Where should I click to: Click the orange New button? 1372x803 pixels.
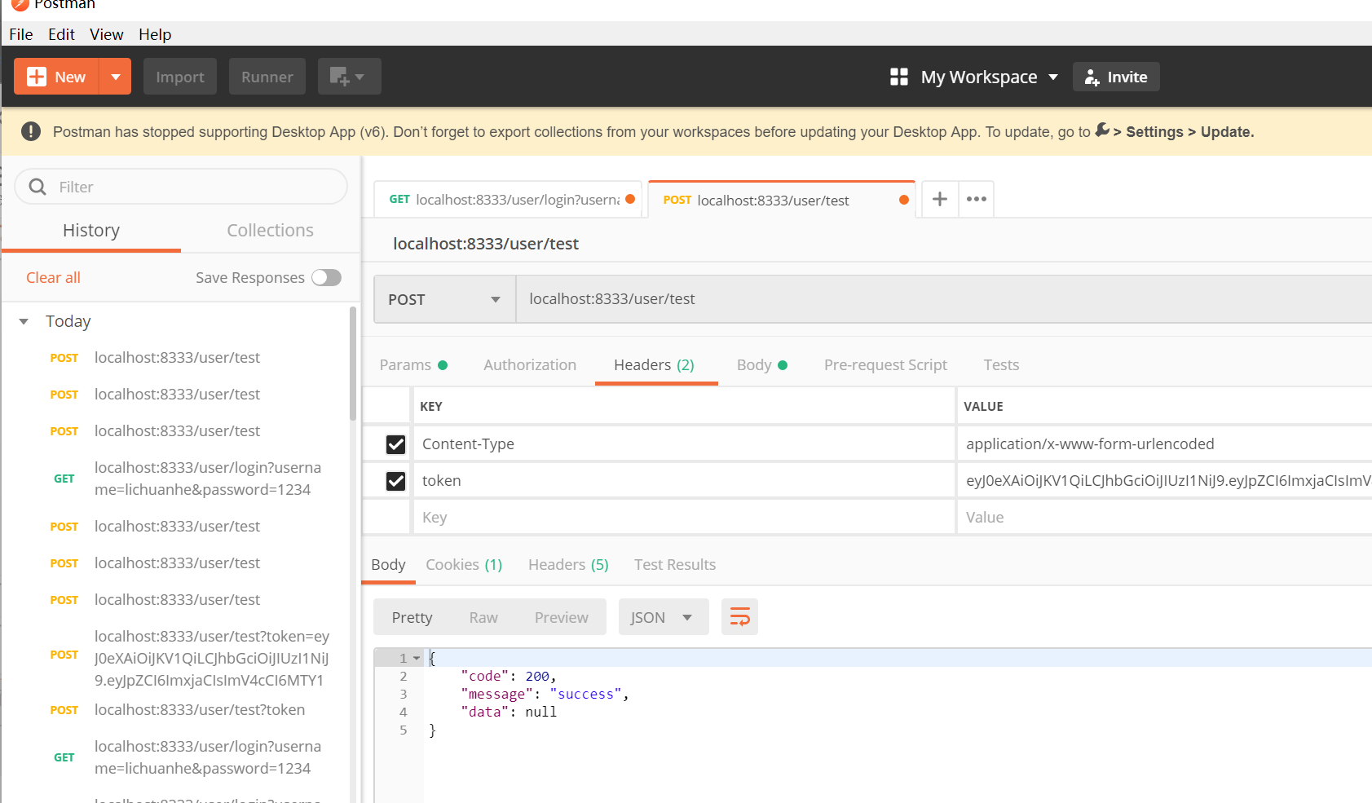click(56, 77)
